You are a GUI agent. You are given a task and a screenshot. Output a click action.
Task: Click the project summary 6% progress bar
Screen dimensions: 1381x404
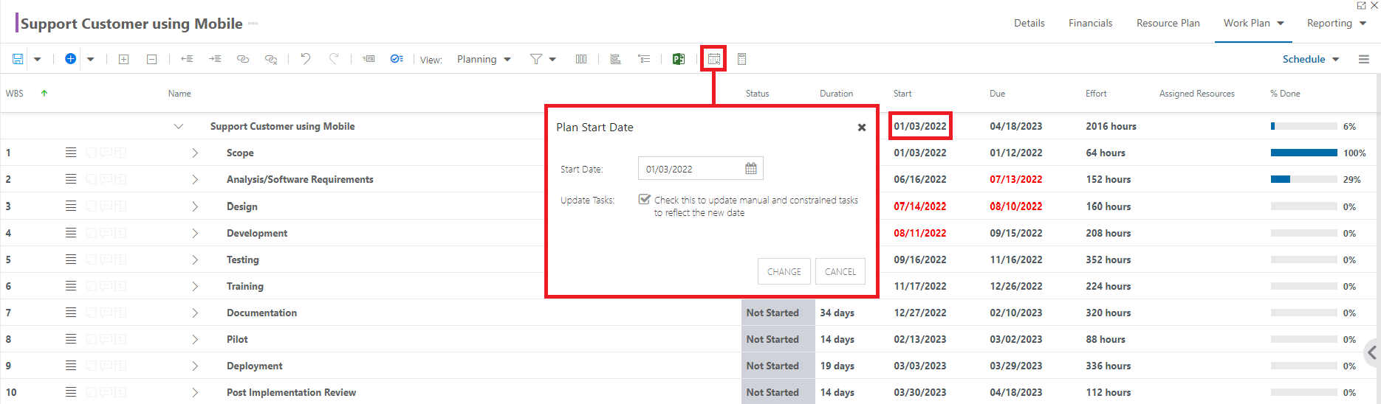1303,126
